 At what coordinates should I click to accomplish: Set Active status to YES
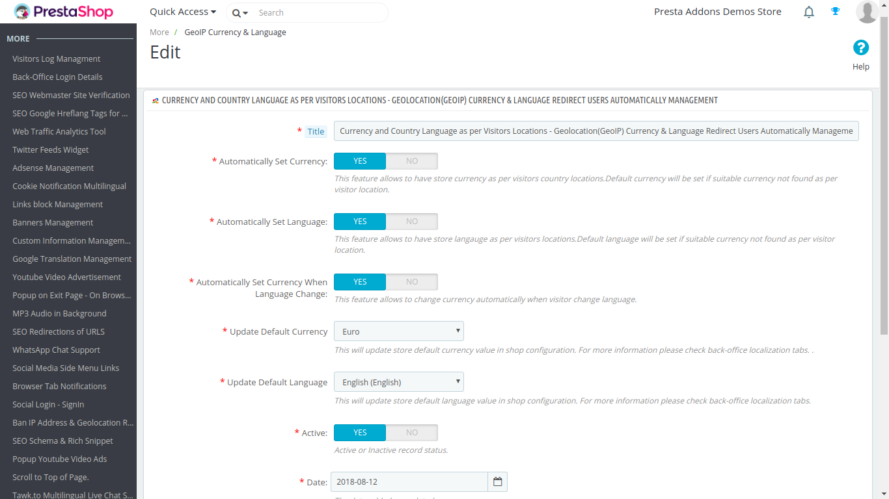(x=360, y=433)
